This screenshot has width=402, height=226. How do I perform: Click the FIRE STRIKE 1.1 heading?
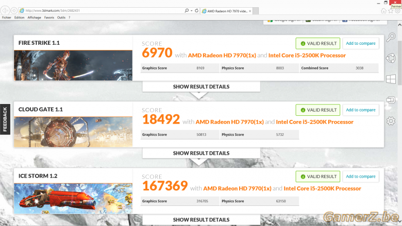point(39,43)
